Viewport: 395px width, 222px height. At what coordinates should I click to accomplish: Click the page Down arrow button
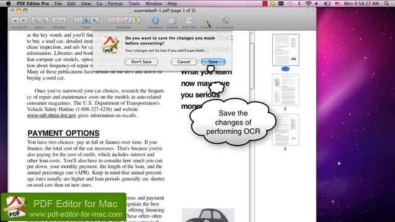click(x=23, y=20)
